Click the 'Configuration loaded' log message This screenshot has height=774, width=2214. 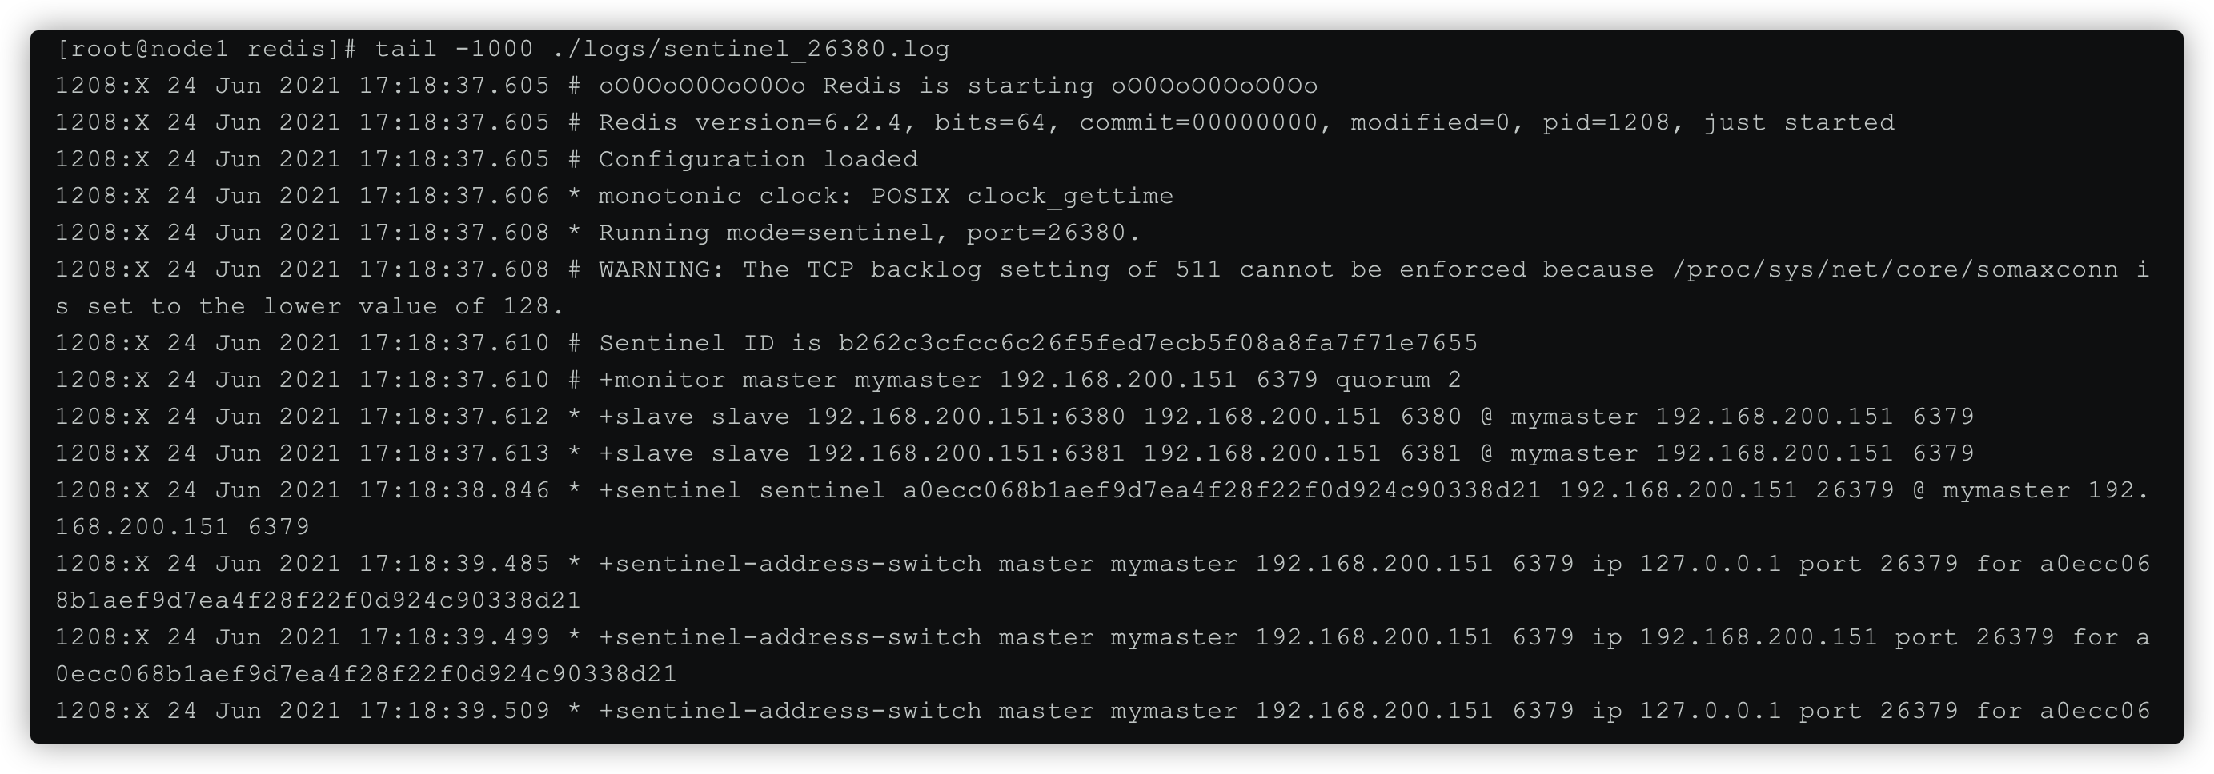tap(759, 160)
